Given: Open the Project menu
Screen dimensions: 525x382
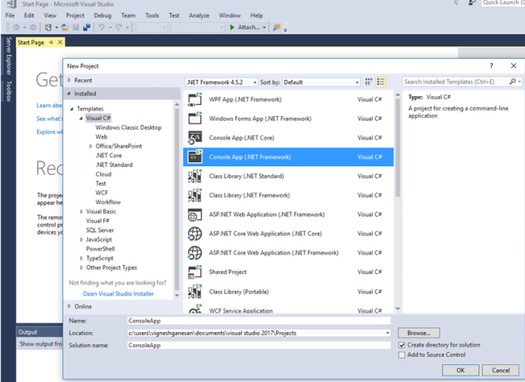Looking at the screenshot, I should [75, 15].
